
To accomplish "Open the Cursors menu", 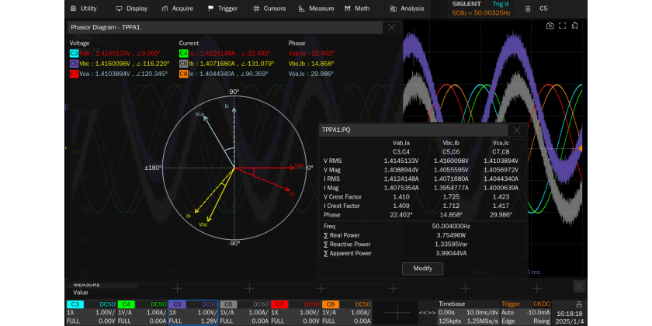I will point(270,9).
